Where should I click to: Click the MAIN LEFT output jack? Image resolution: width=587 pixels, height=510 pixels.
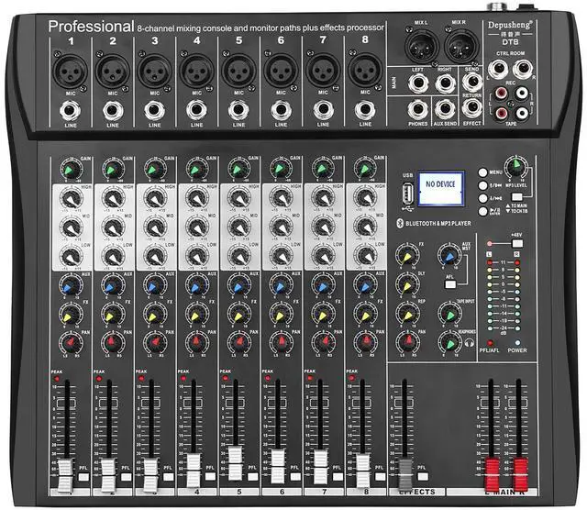click(x=418, y=83)
